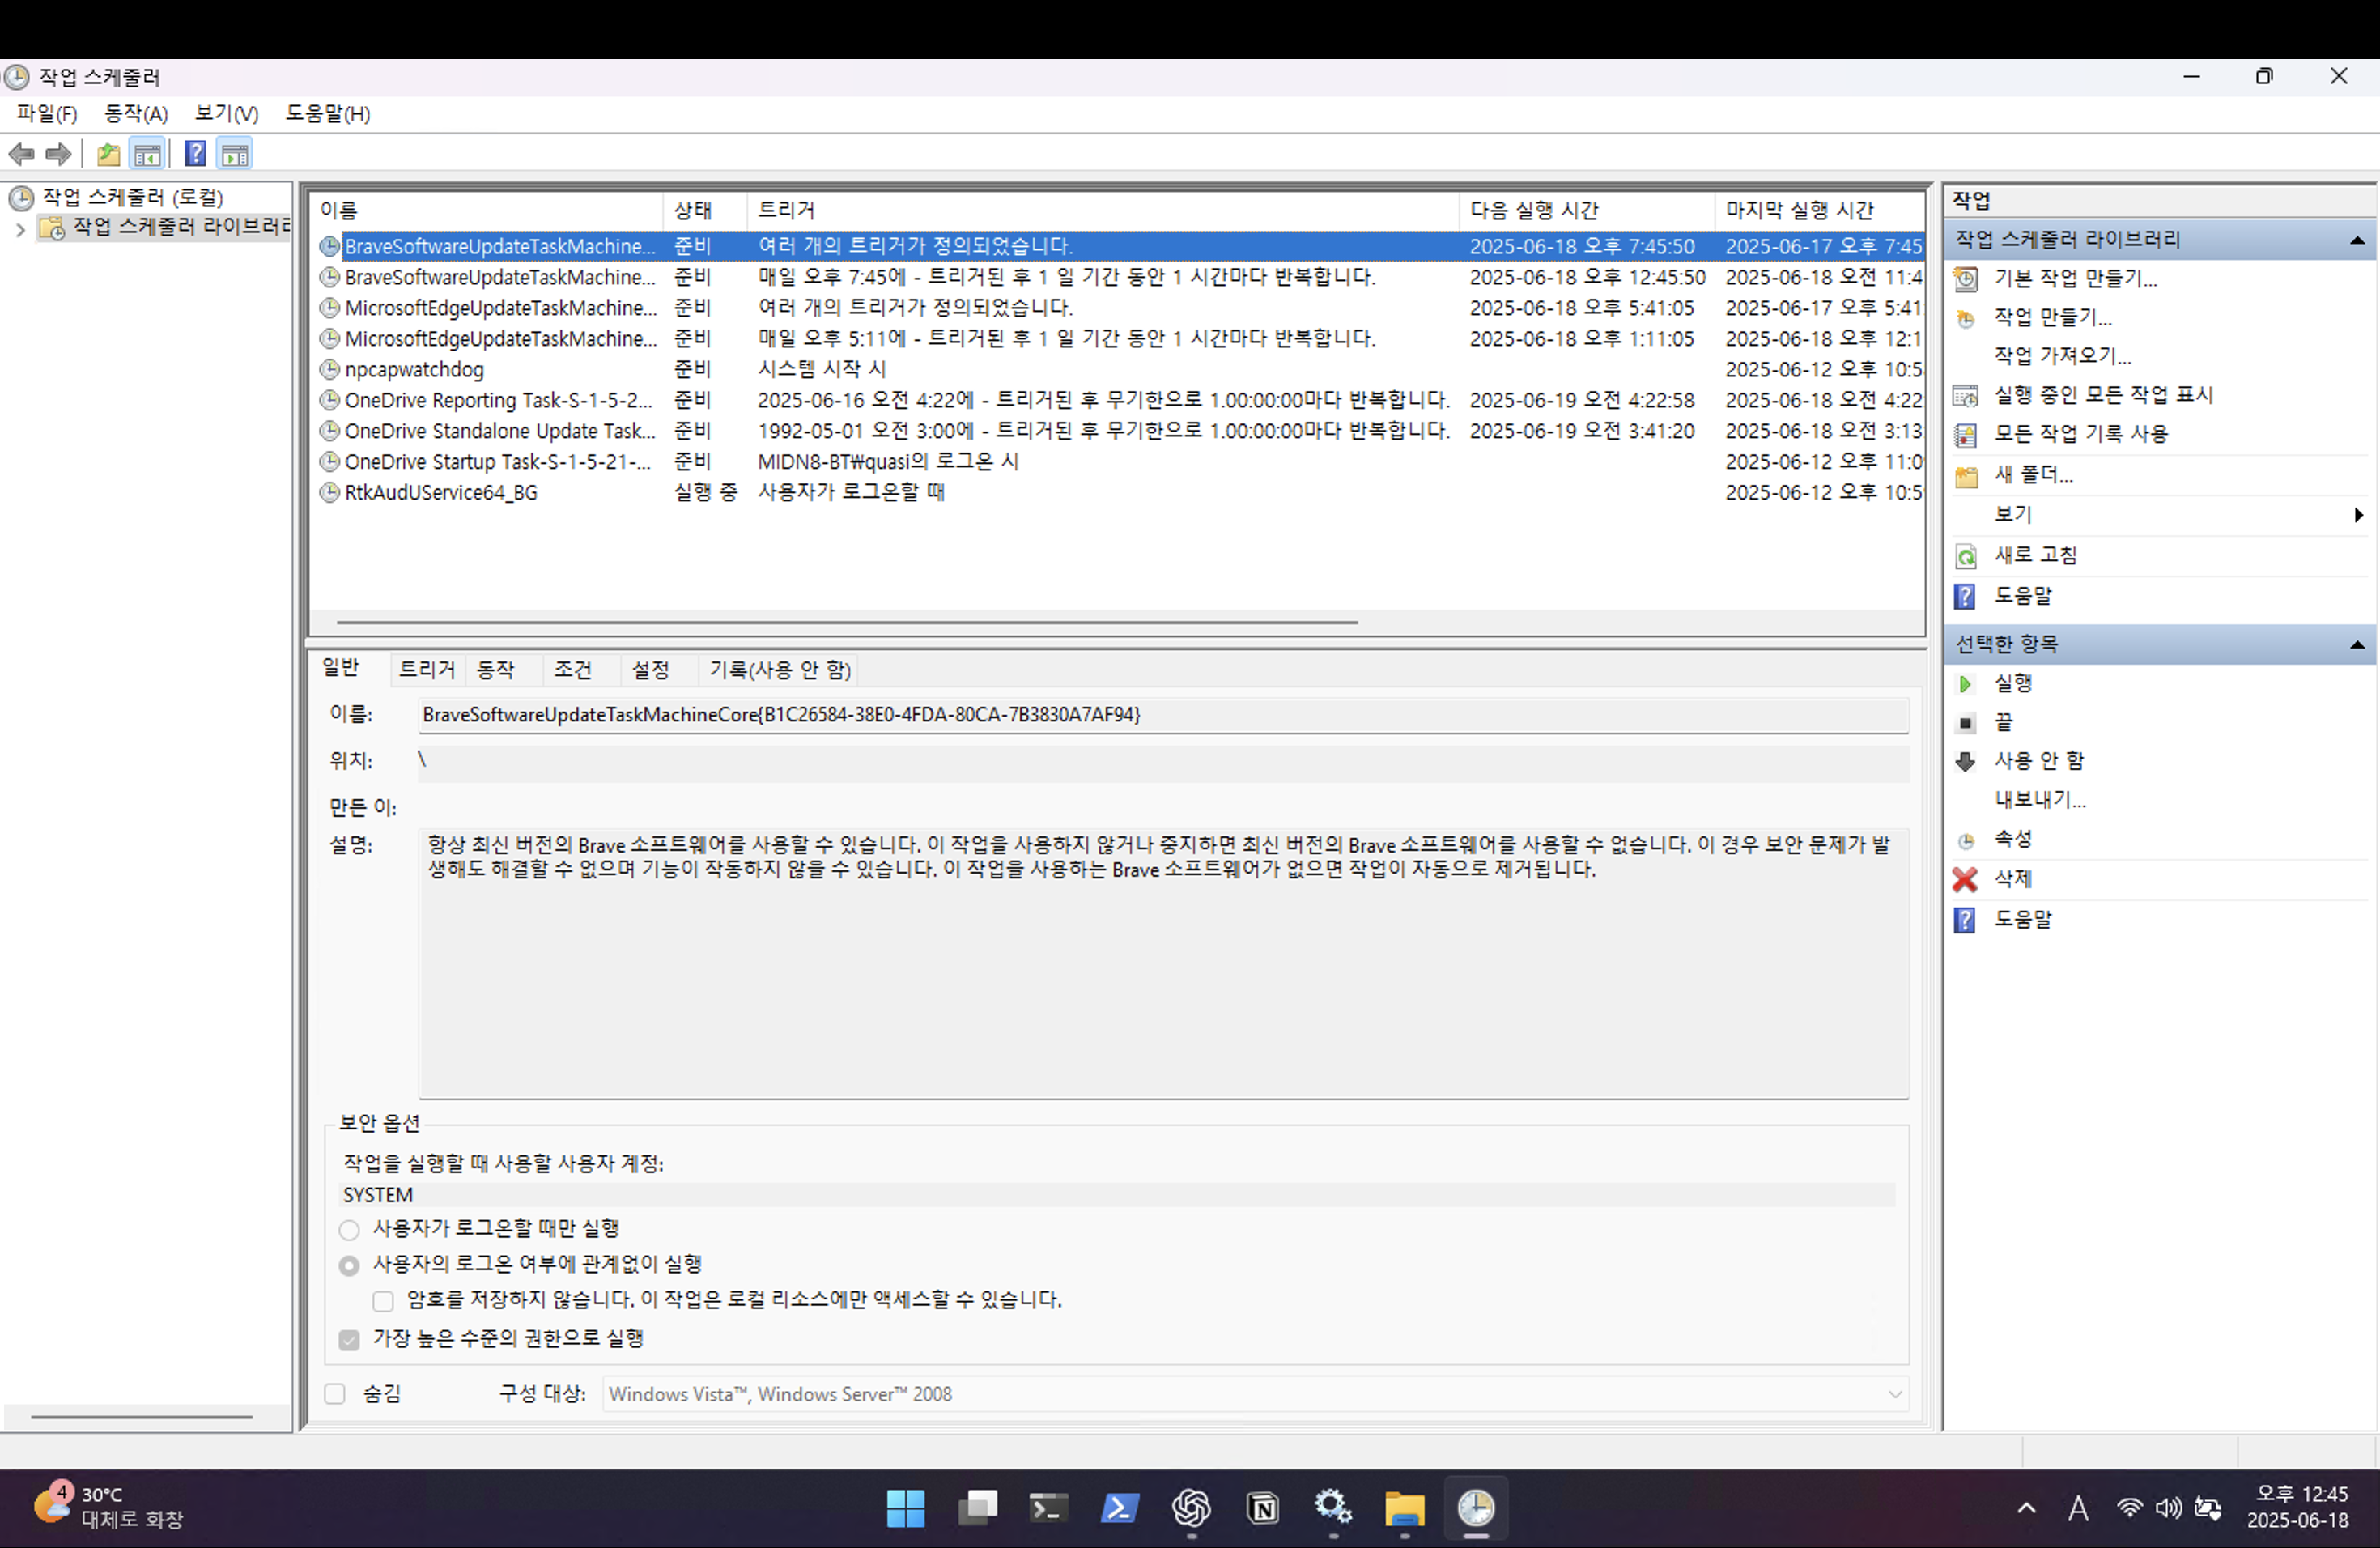This screenshot has width=2380, height=1548.
Task: Open the 구성 대상 dropdown
Action: point(1894,1394)
